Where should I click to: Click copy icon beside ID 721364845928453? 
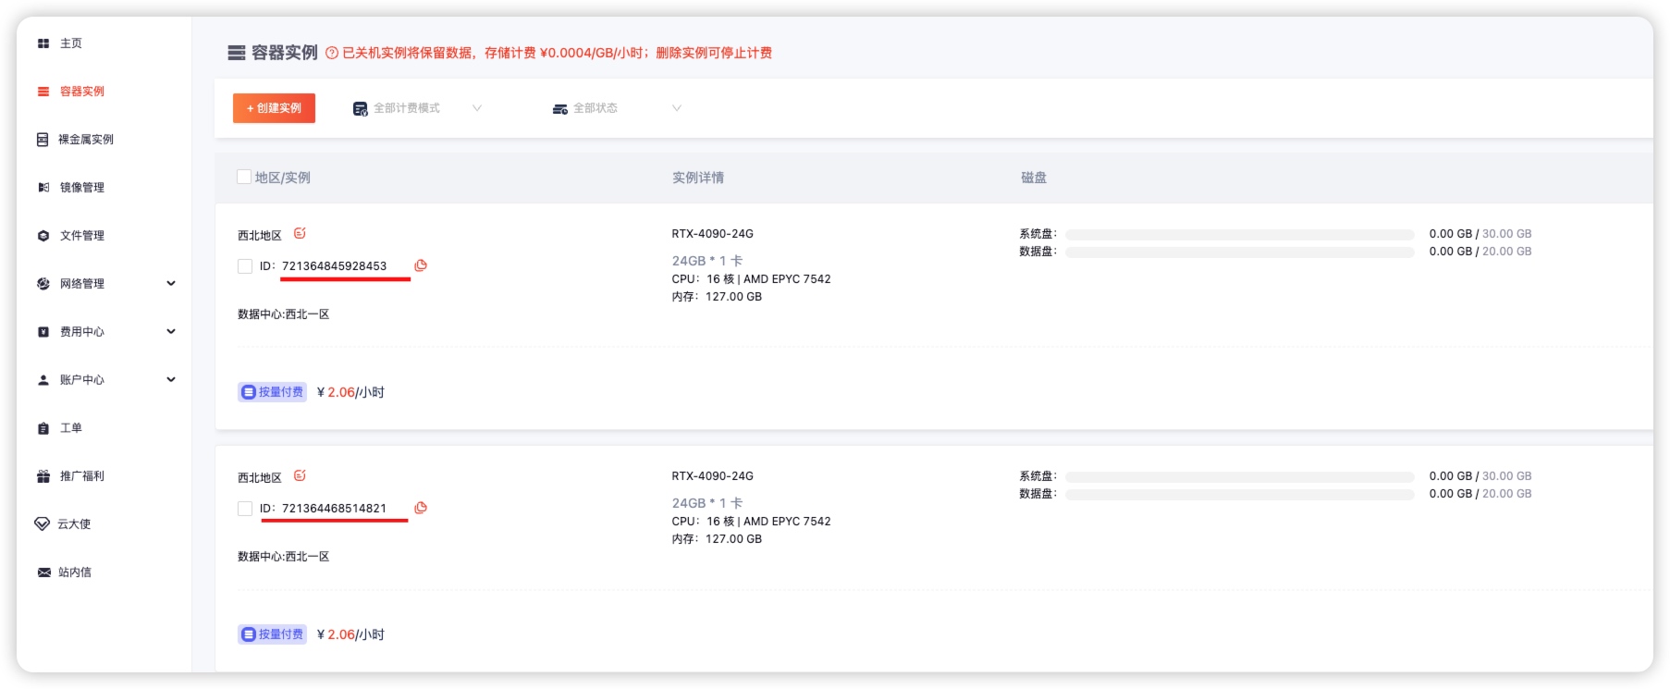click(x=421, y=265)
